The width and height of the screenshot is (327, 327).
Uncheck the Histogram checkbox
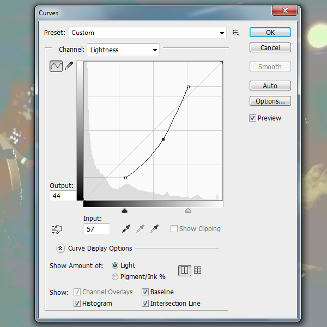coord(77,303)
